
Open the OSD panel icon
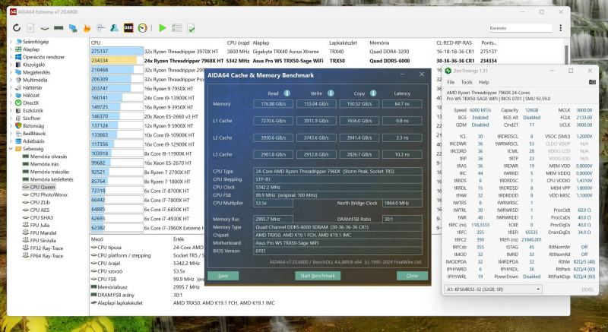[x=128, y=28]
